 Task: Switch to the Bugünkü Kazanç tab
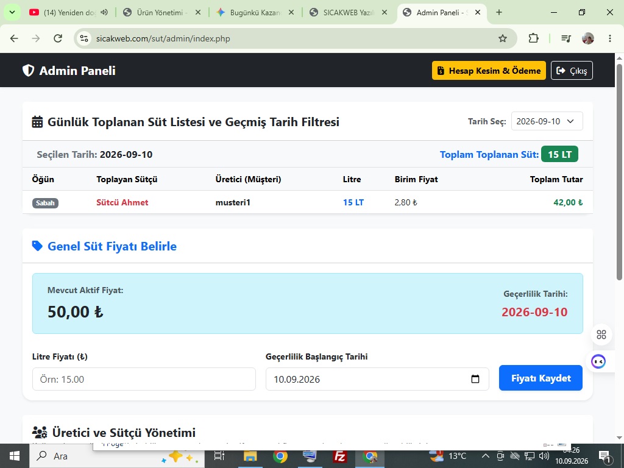[255, 12]
